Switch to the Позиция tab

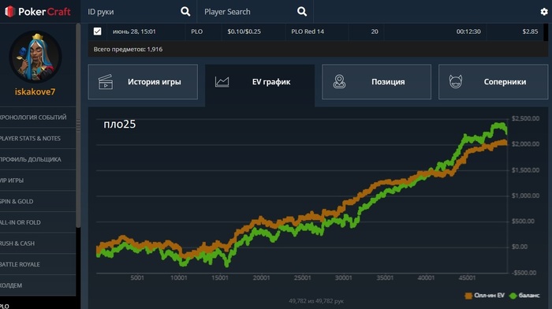tap(376, 82)
